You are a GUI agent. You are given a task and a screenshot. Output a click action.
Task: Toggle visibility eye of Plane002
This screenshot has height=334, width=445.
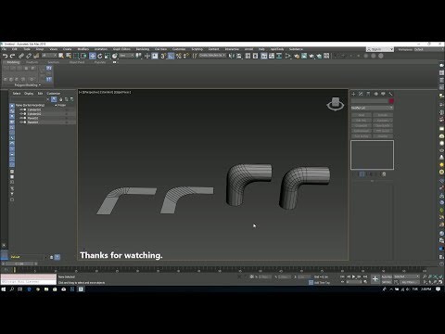[21, 122]
